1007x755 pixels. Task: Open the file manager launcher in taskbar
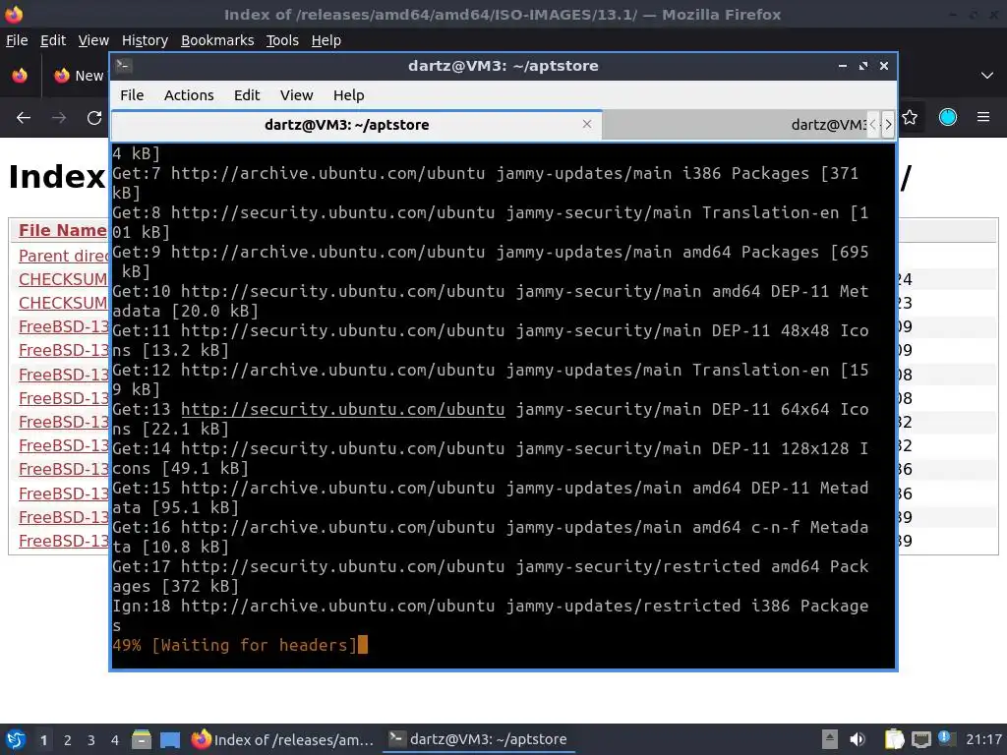[x=142, y=739]
